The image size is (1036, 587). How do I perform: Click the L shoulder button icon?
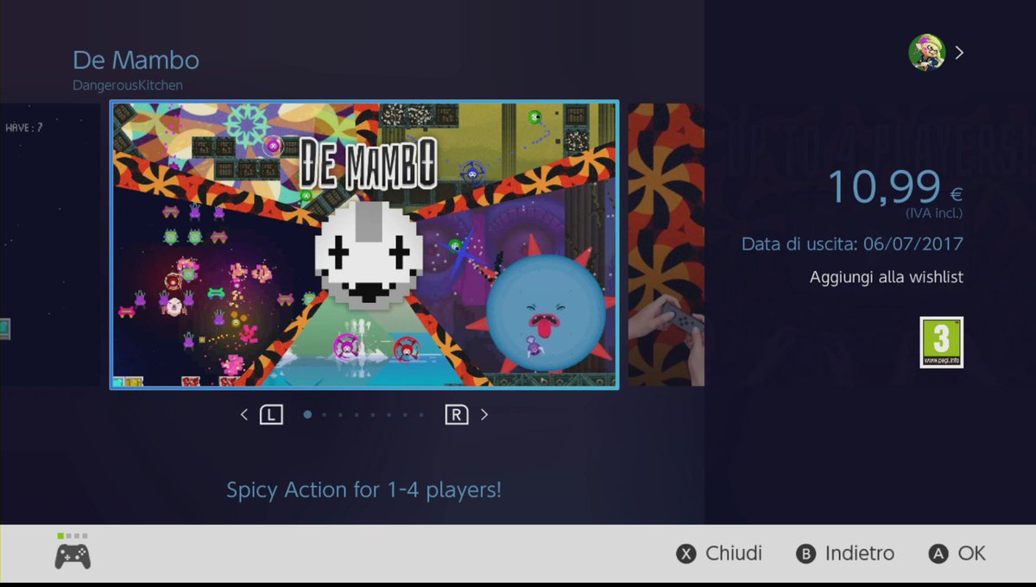tap(271, 414)
